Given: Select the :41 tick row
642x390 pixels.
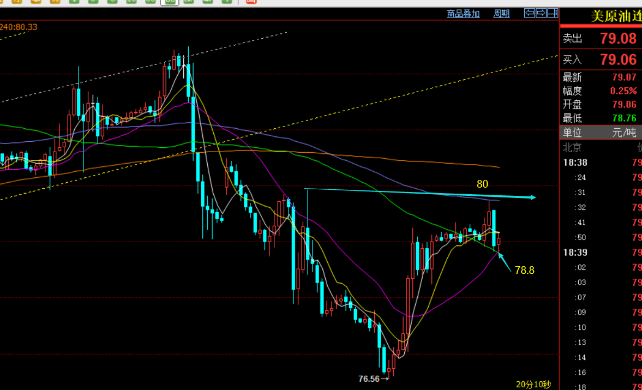Looking at the screenshot, I should click(601, 223).
